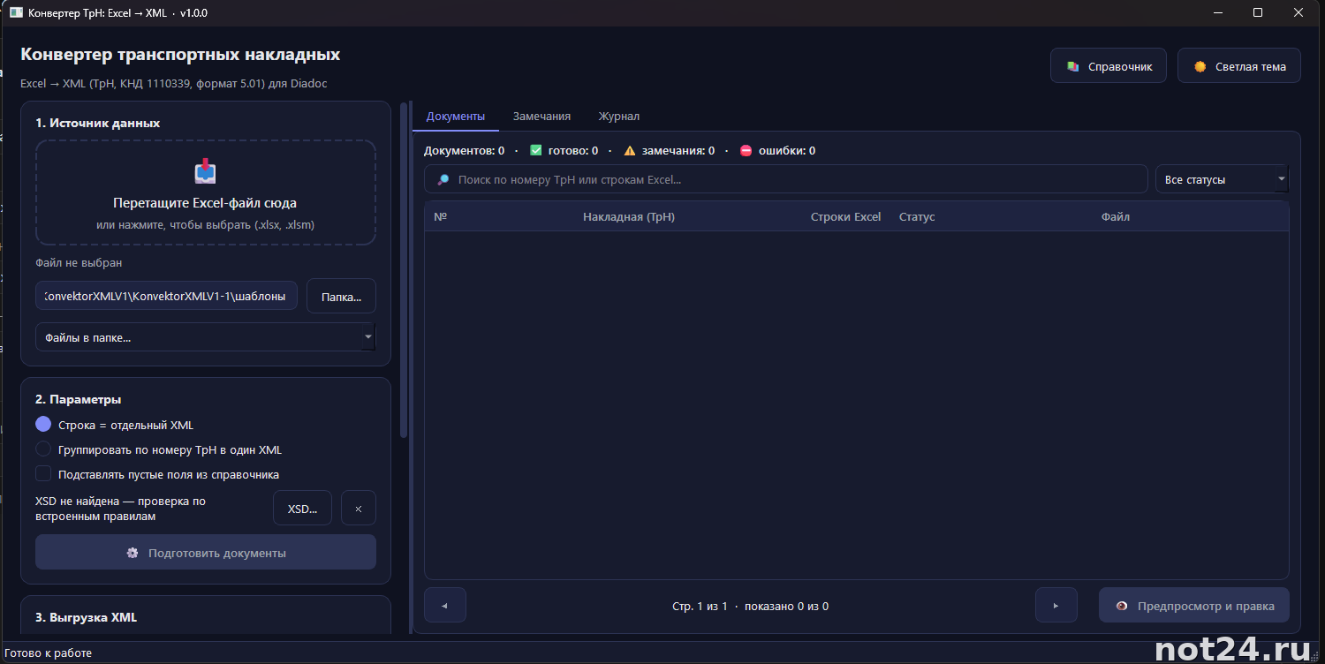Go to next page with right arrow

(x=1056, y=606)
